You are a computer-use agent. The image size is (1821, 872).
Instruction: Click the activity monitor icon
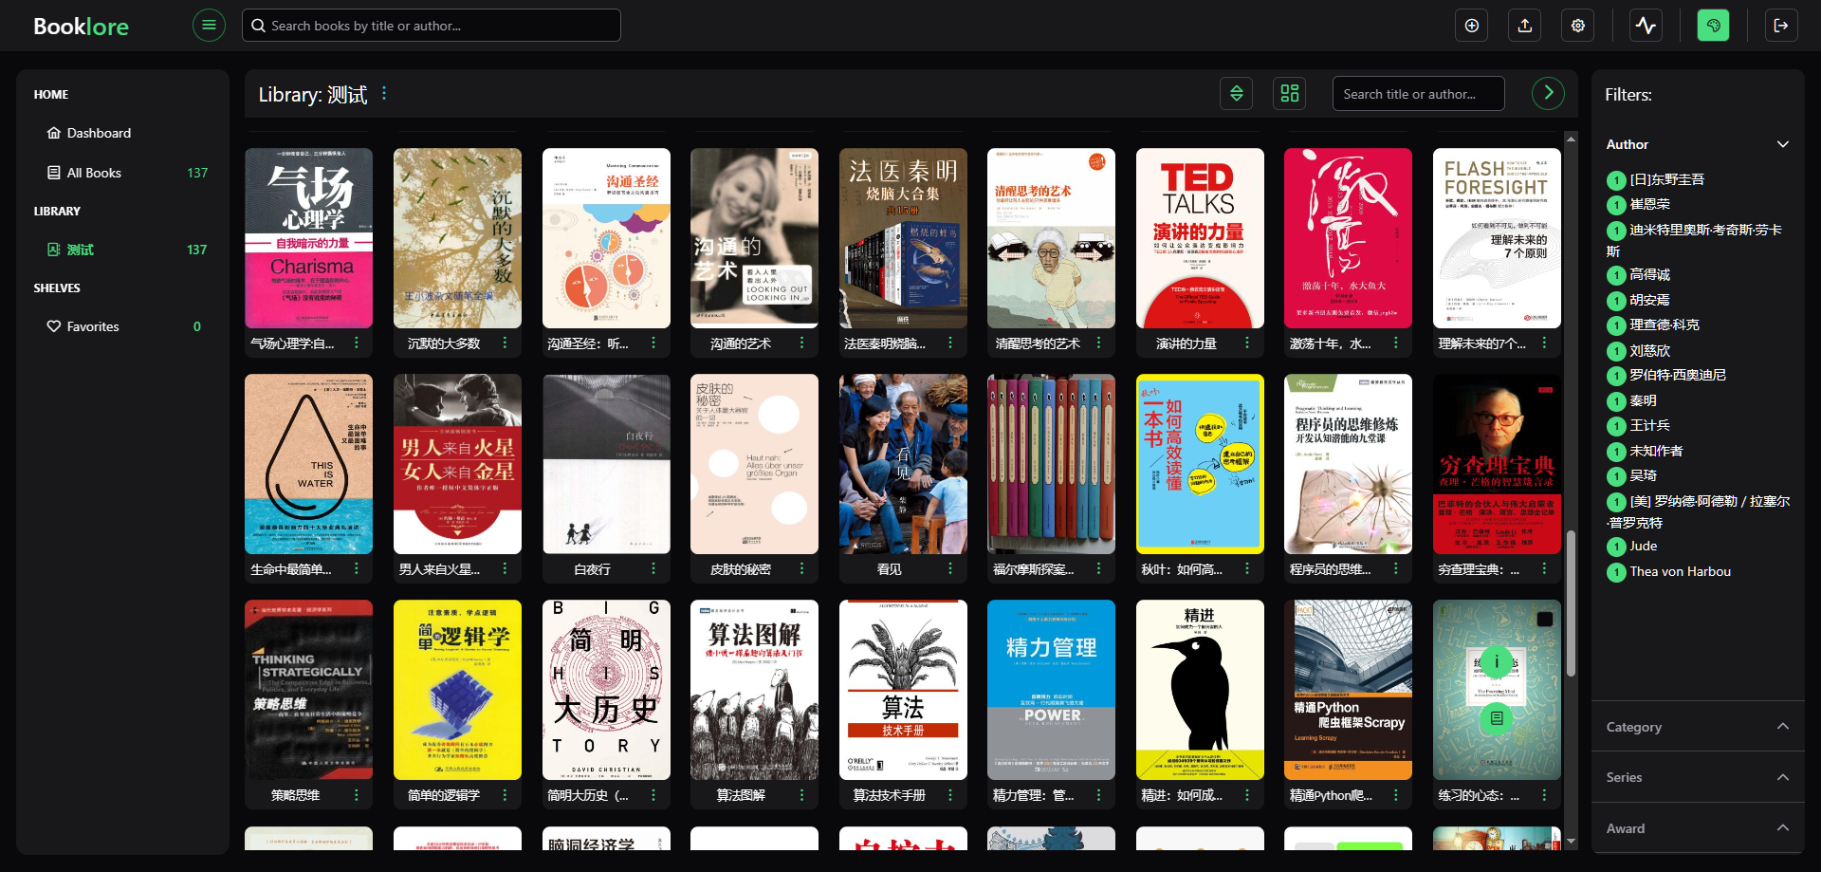coord(1646,25)
